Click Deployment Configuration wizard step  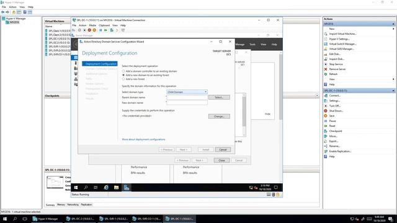100,64
